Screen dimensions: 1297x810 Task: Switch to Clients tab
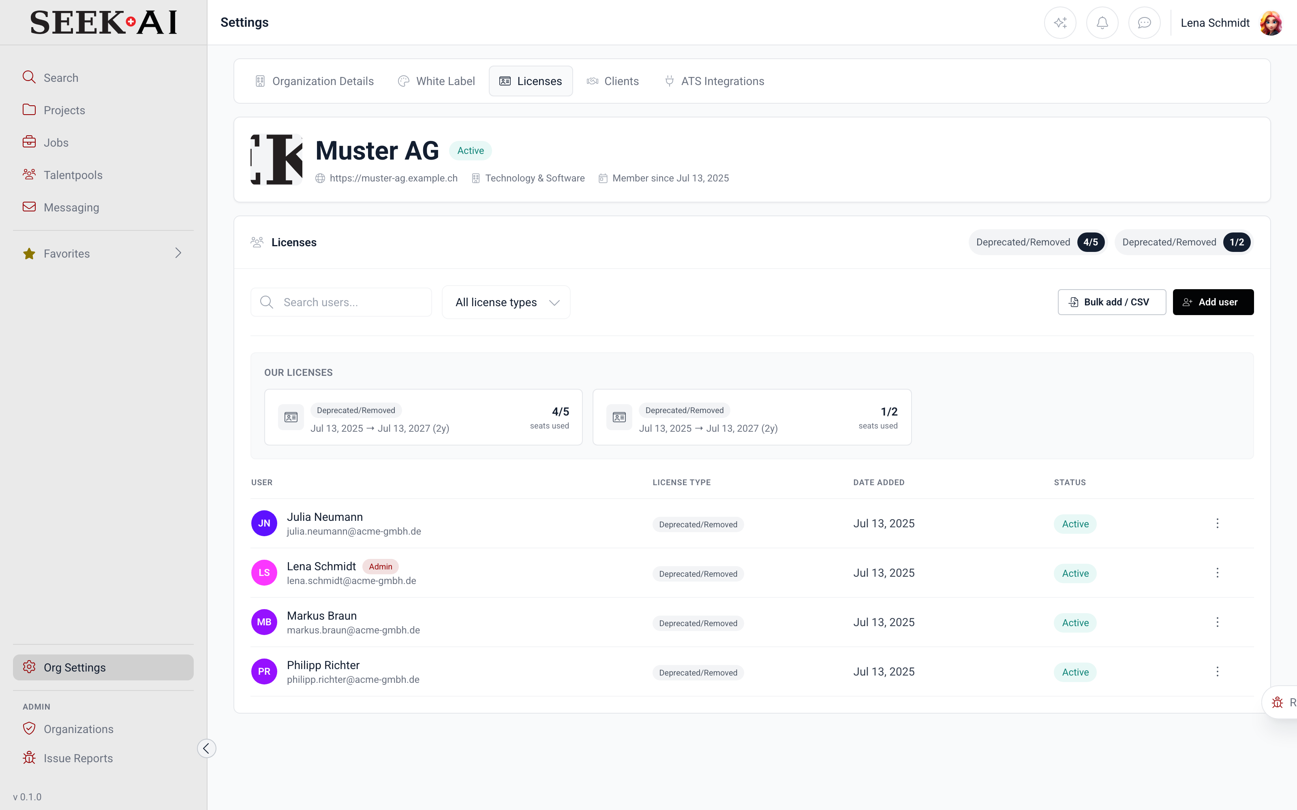[x=612, y=81]
